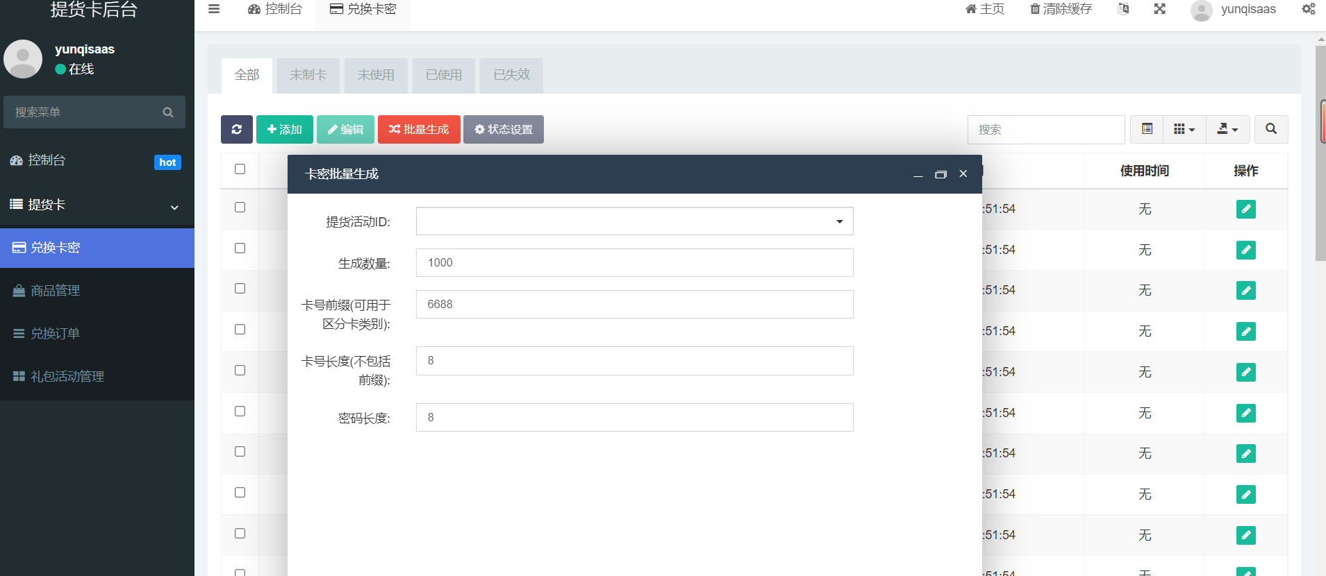1326x576 pixels.
Task: Tick the first row checkbox
Action: (x=240, y=207)
